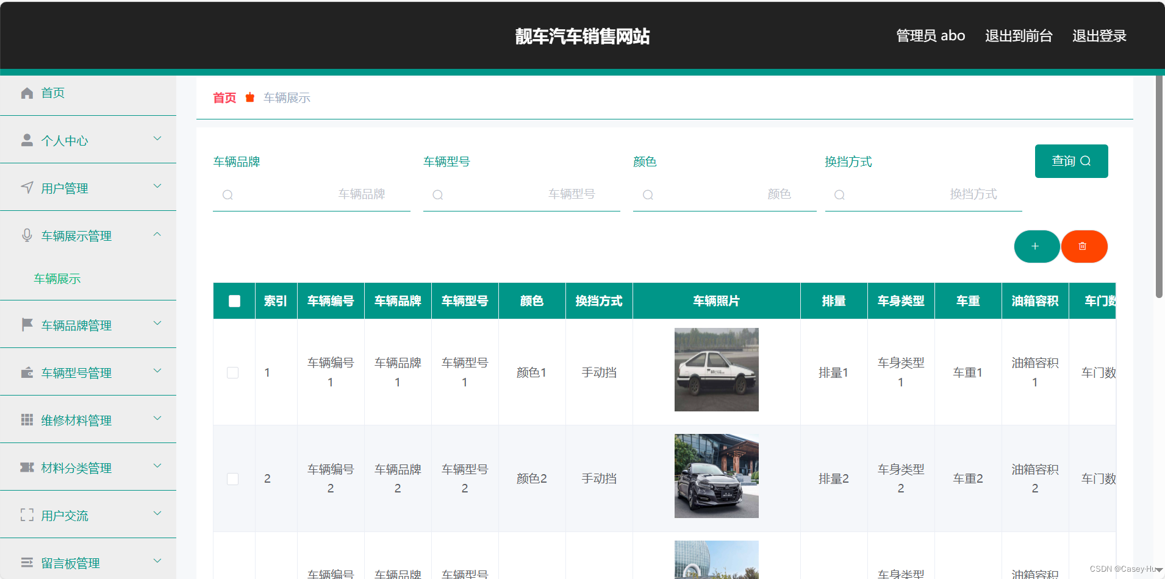The height and width of the screenshot is (579, 1165).
Task: Click 管理员 abo in the header
Action: point(930,36)
